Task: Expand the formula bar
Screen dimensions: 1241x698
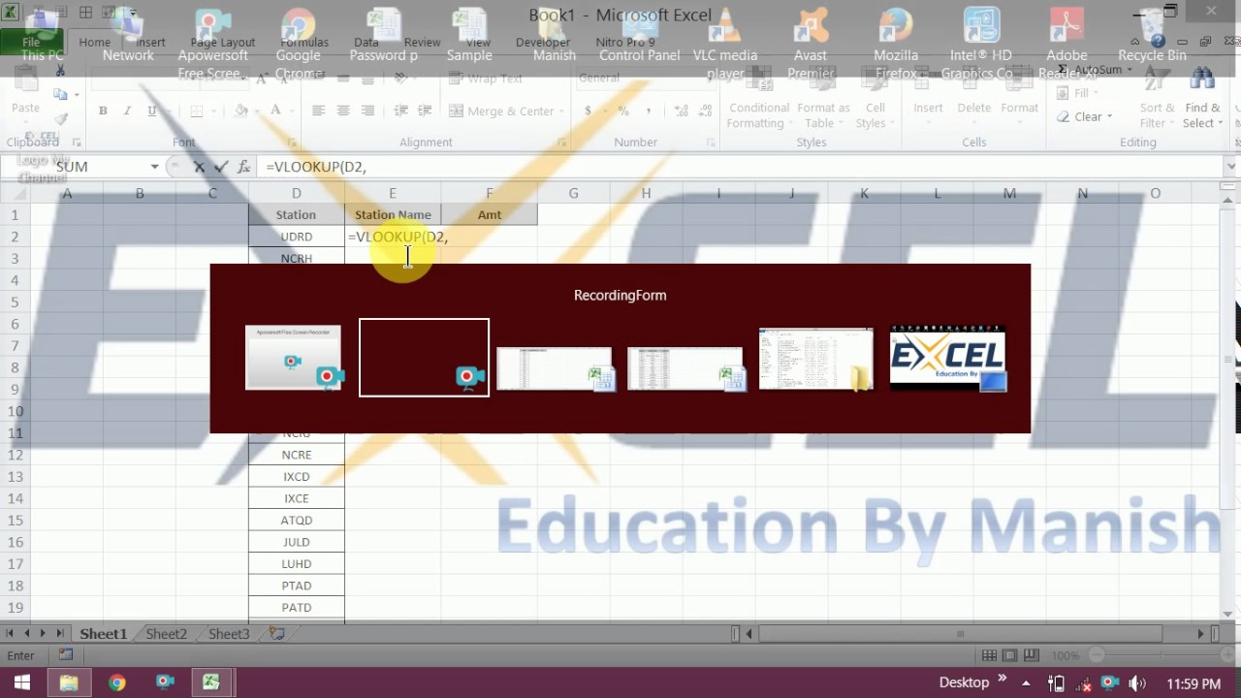Action: [1230, 167]
